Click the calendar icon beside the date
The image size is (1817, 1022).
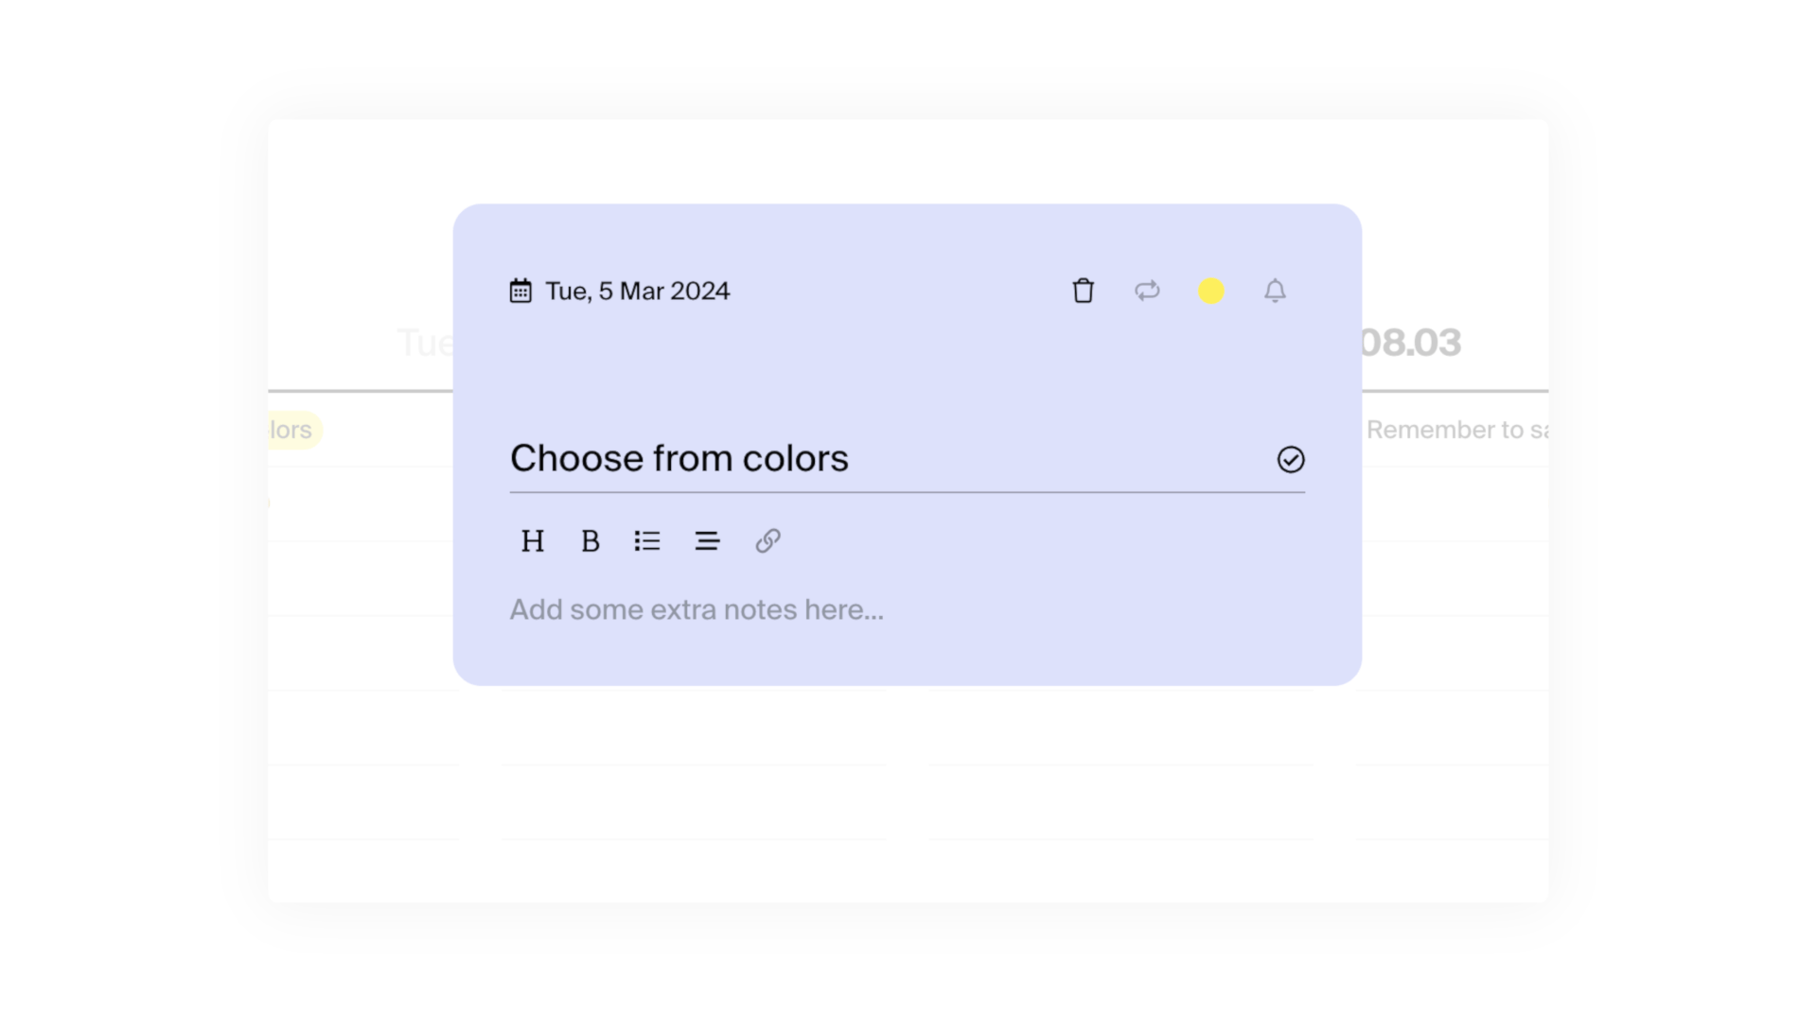[x=520, y=291]
